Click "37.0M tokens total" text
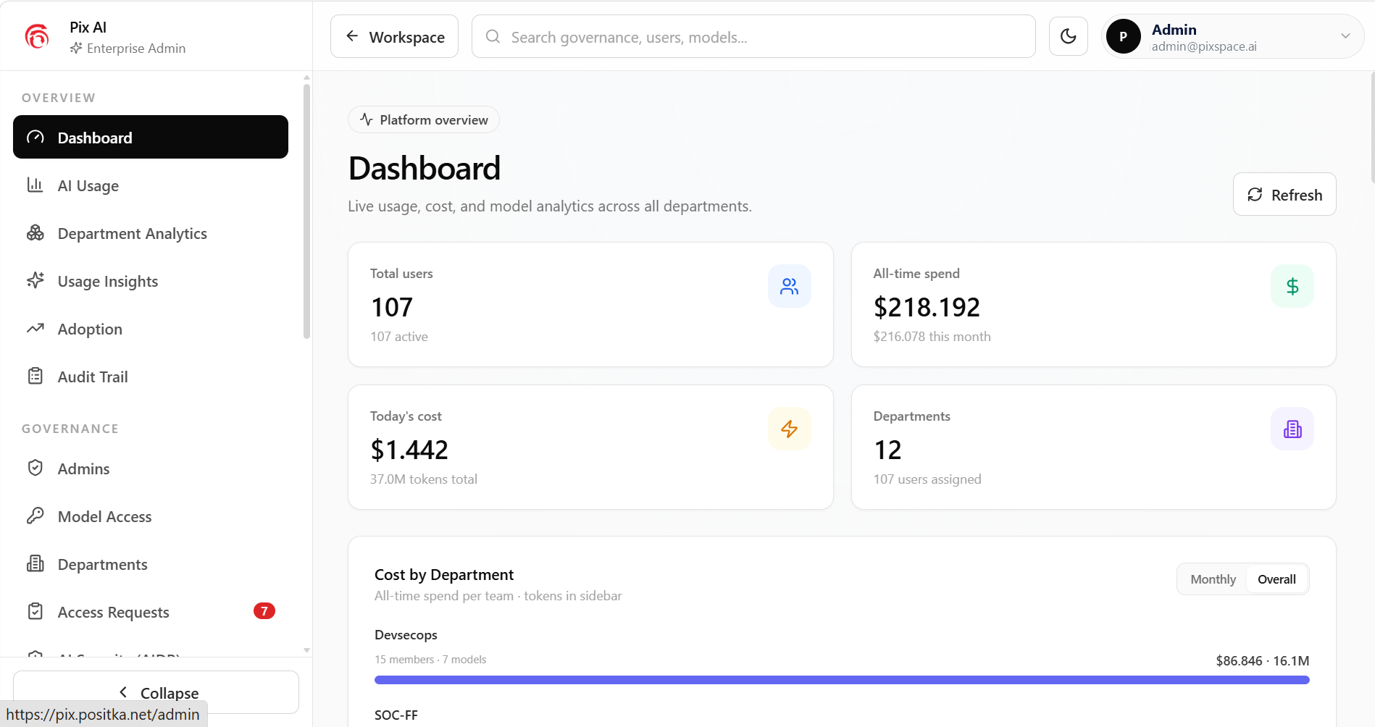 [x=424, y=479]
